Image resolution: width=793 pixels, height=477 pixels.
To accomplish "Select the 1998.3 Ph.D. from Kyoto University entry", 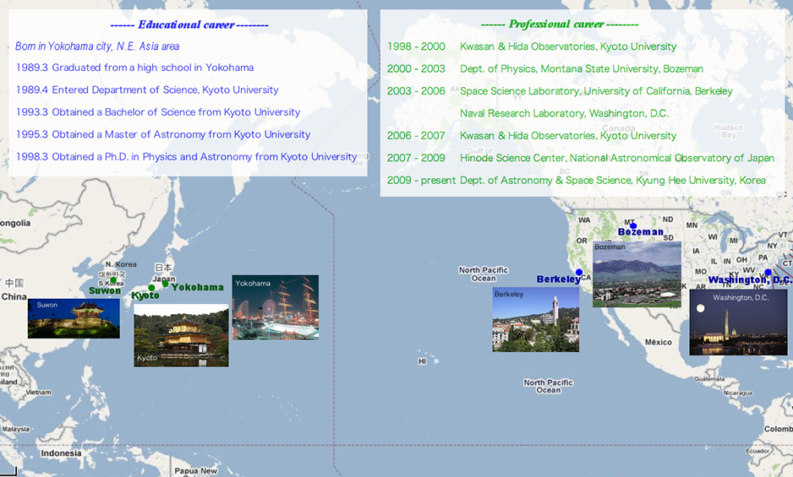I will point(187,157).
